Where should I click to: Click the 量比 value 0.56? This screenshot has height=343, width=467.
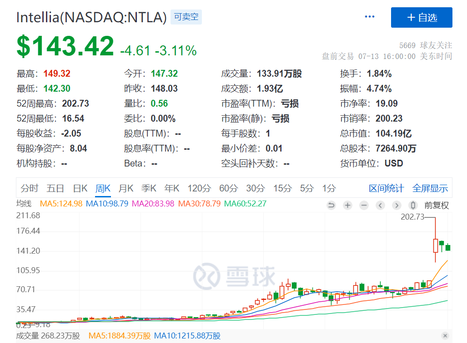pyautogui.click(x=159, y=103)
